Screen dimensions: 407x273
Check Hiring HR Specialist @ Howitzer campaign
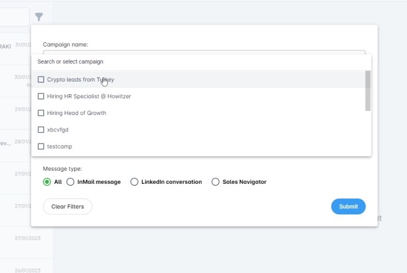click(x=41, y=96)
